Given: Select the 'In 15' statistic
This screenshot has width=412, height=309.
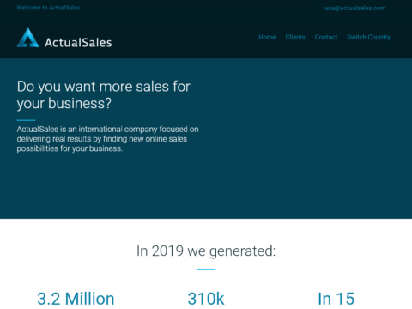Looking at the screenshot, I should click(336, 299).
